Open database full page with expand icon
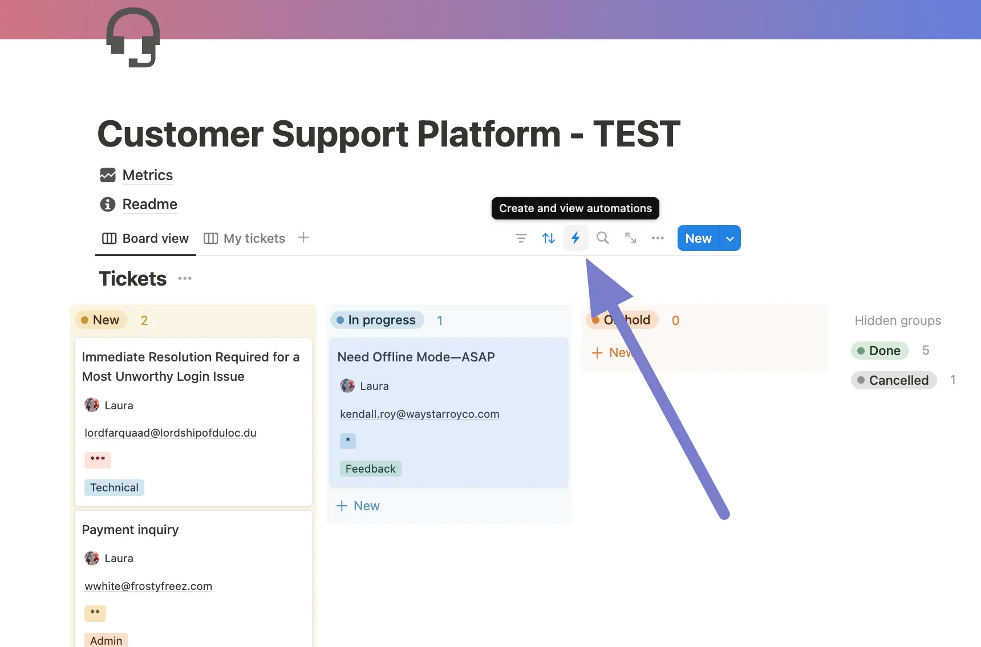This screenshot has height=647, width=981. (x=630, y=238)
